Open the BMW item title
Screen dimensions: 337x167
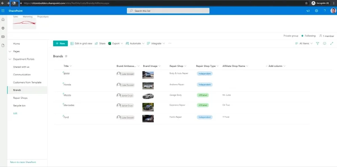pos(67,74)
